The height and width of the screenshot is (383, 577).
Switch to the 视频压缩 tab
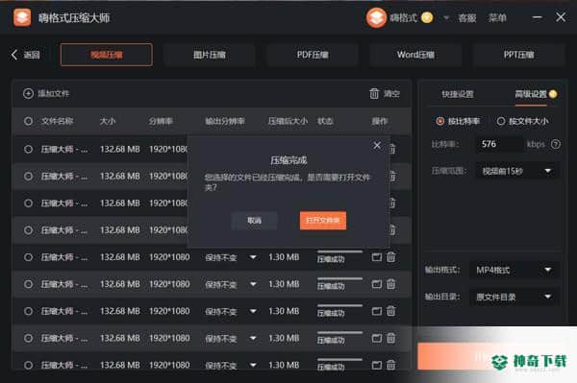click(x=107, y=55)
